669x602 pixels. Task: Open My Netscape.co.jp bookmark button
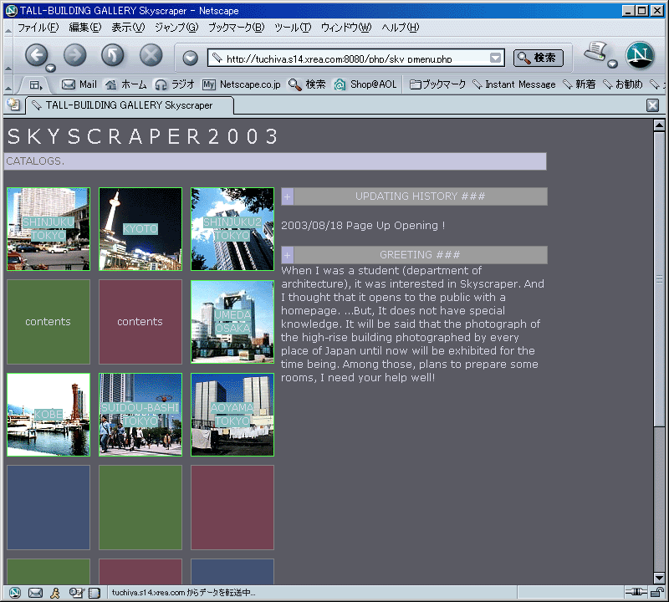[242, 84]
